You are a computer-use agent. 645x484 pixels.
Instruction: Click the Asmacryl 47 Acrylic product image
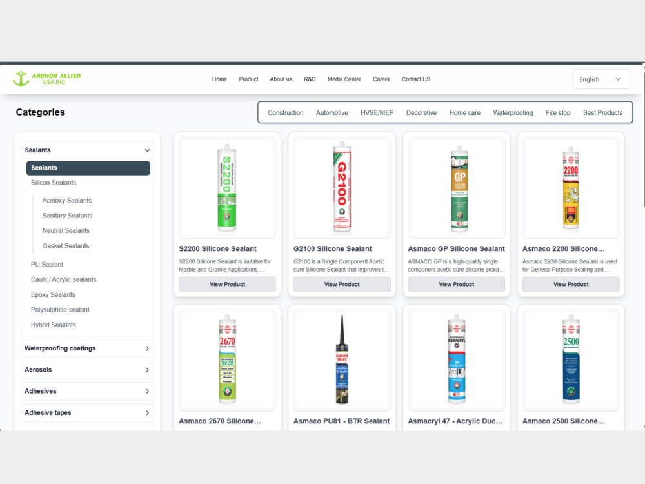point(457,360)
